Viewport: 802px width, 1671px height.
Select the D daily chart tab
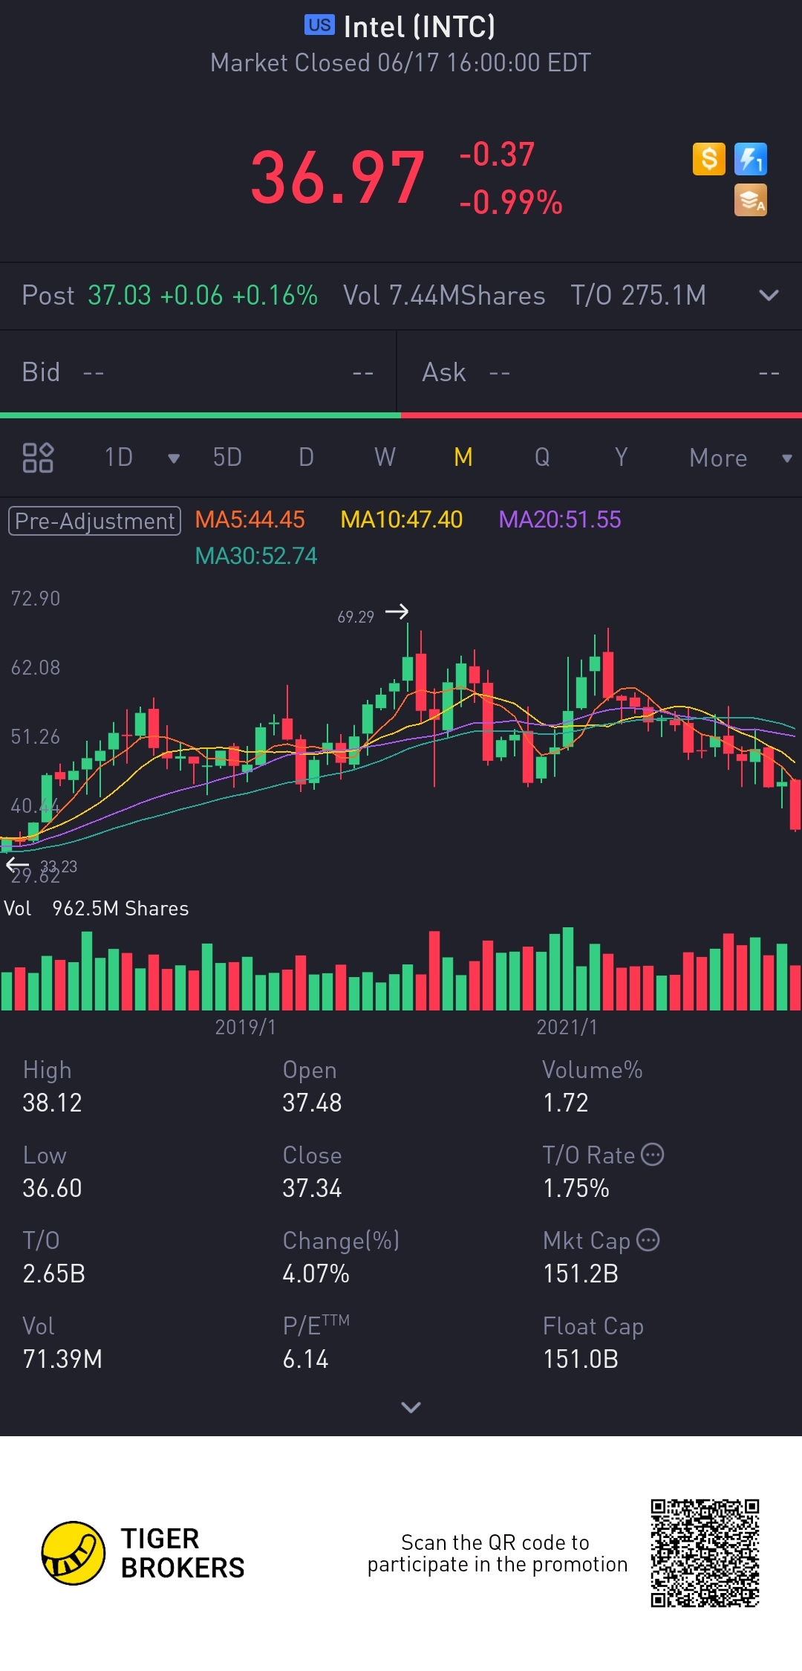pyautogui.click(x=306, y=458)
